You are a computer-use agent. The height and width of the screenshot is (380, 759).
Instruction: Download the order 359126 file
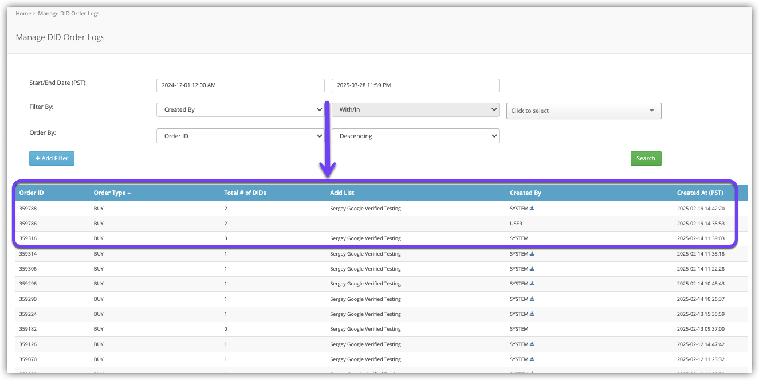[x=532, y=344]
